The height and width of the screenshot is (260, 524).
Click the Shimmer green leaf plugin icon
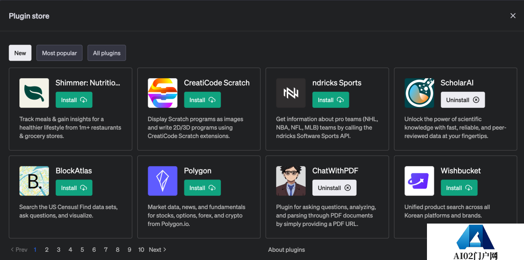pyautogui.click(x=34, y=93)
